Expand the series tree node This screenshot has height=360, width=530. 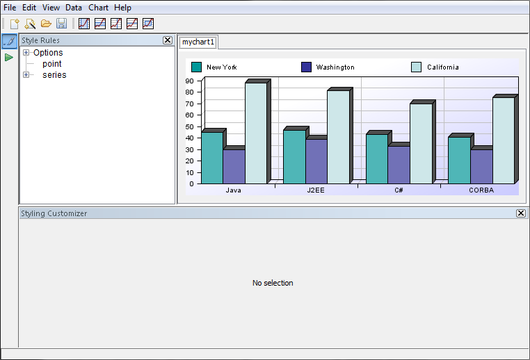pyautogui.click(x=26, y=75)
